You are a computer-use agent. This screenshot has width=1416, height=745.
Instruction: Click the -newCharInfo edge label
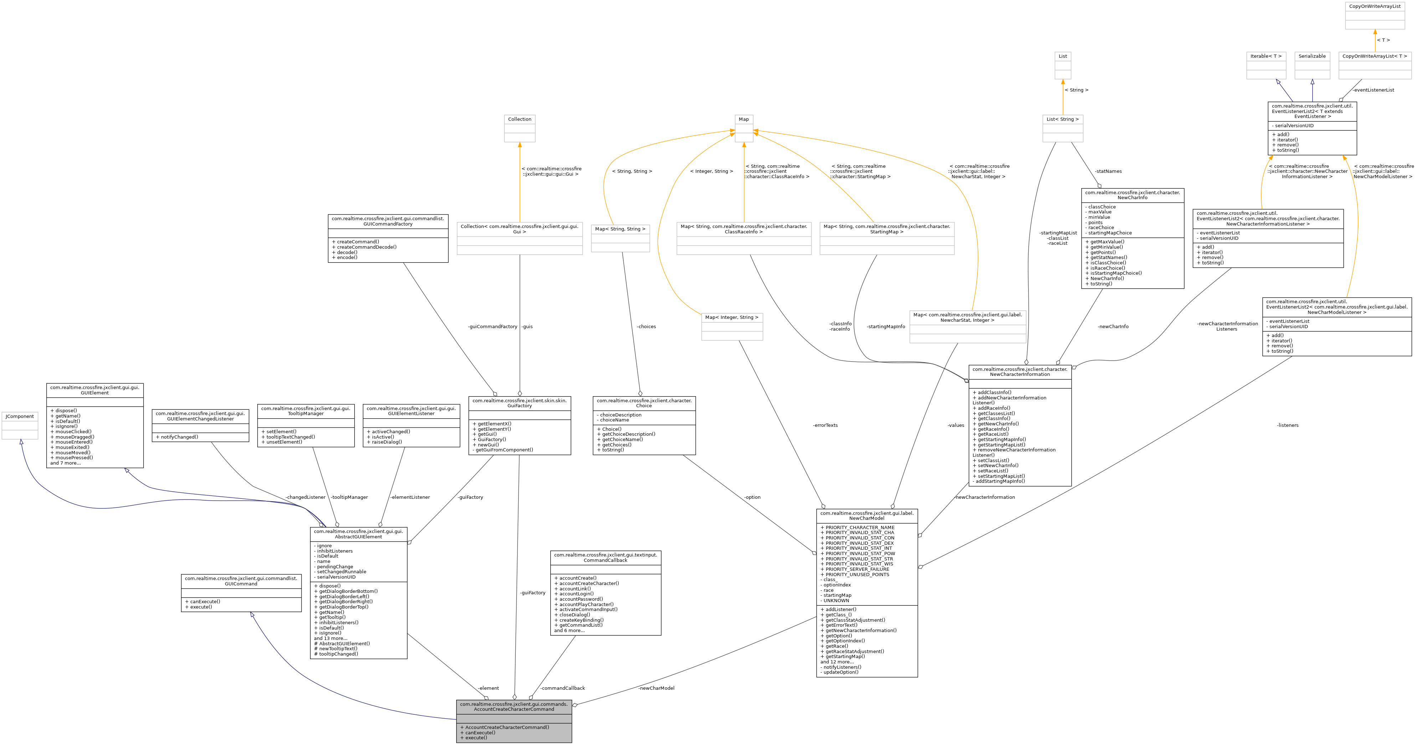pyautogui.click(x=1113, y=326)
